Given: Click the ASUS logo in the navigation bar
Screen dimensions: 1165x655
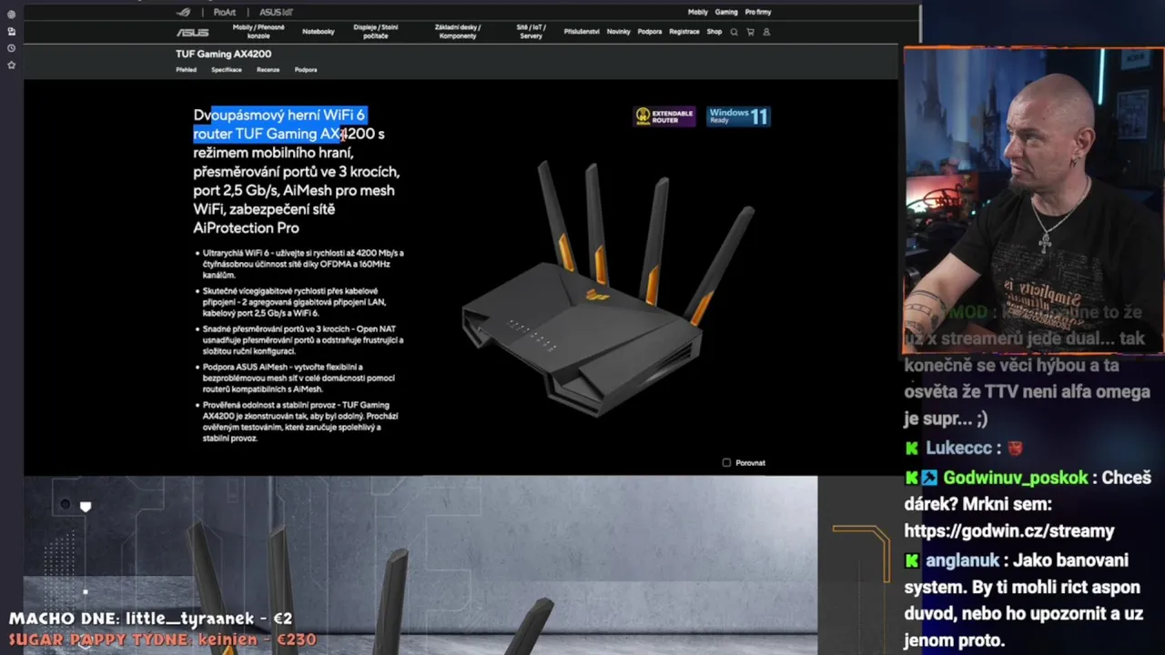Looking at the screenshot, I should click(192, 32).
